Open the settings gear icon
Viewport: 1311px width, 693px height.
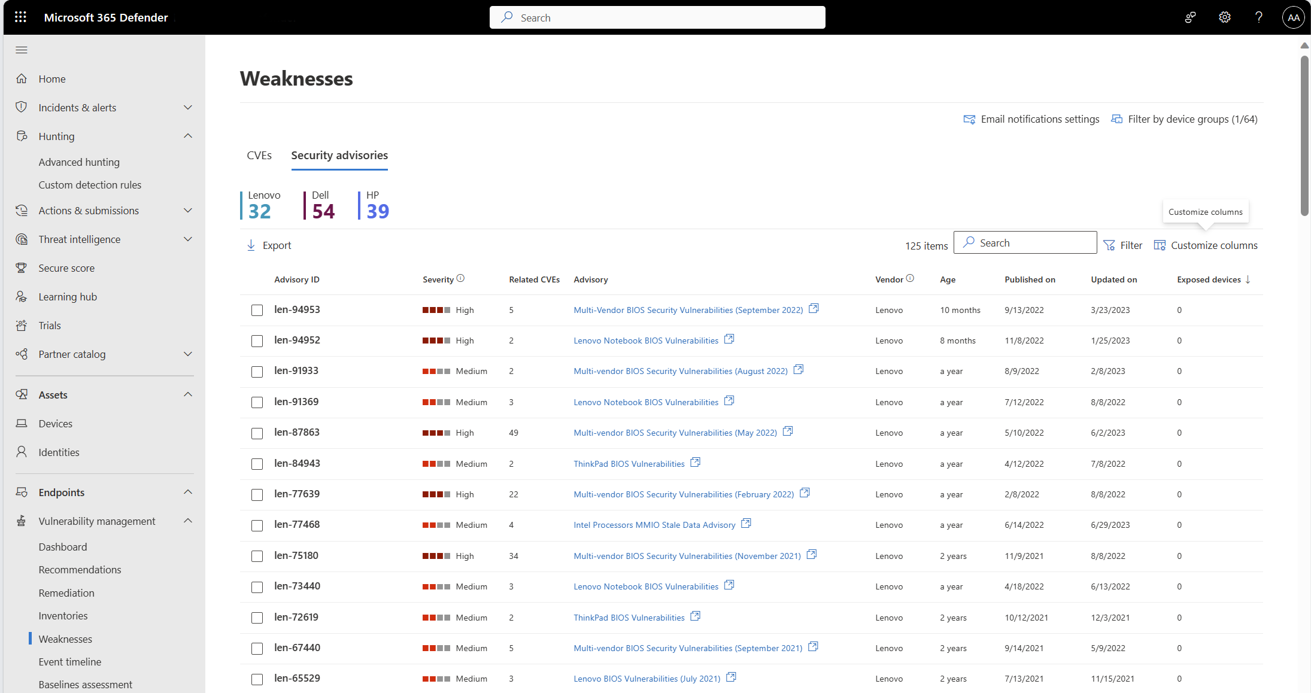pyautogui.click(x=1225, y=17)
